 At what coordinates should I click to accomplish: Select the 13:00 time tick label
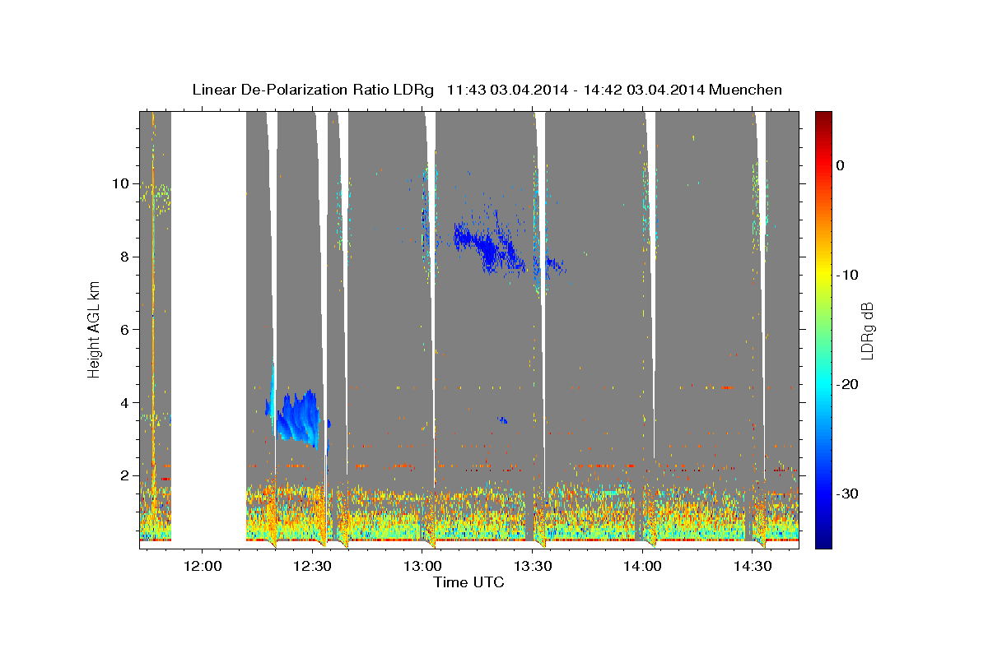(x=422, y=566)
